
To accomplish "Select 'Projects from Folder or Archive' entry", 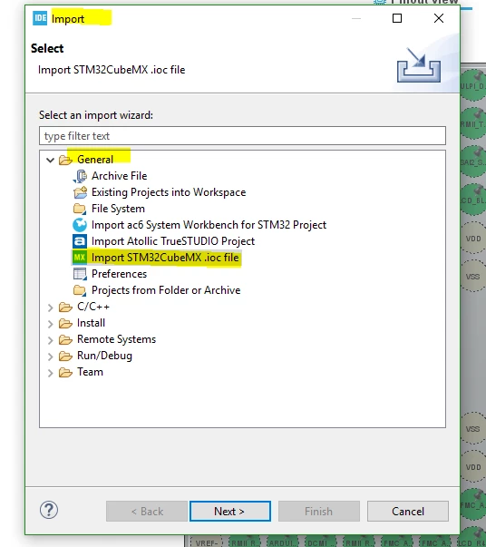I will (x=166, y=290).
